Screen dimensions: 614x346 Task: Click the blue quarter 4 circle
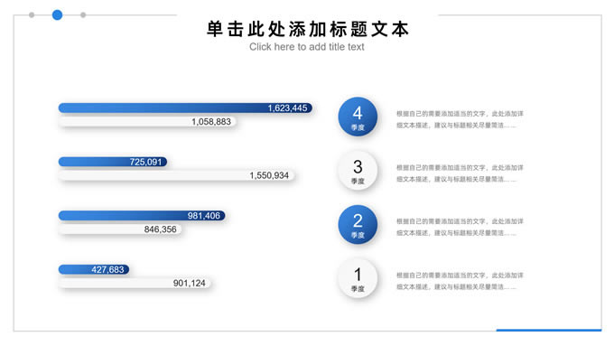(358, 117)
